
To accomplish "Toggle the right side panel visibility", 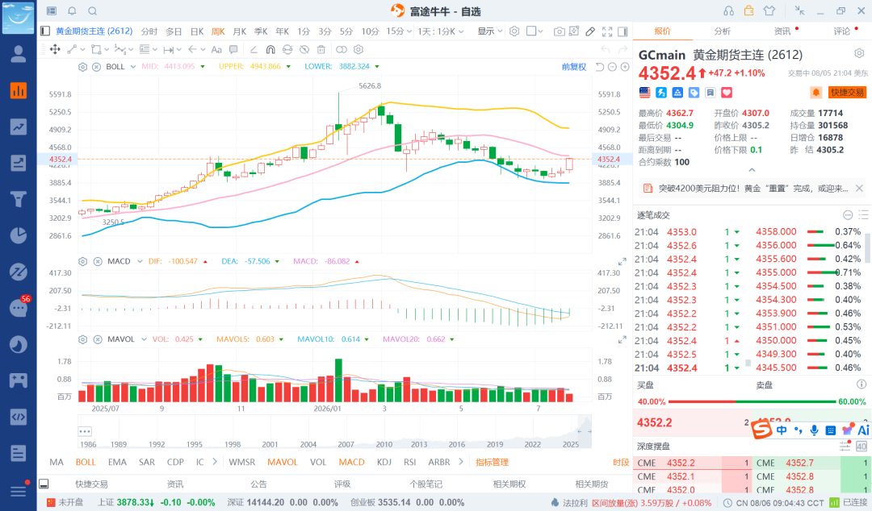I will click(623, 31).
